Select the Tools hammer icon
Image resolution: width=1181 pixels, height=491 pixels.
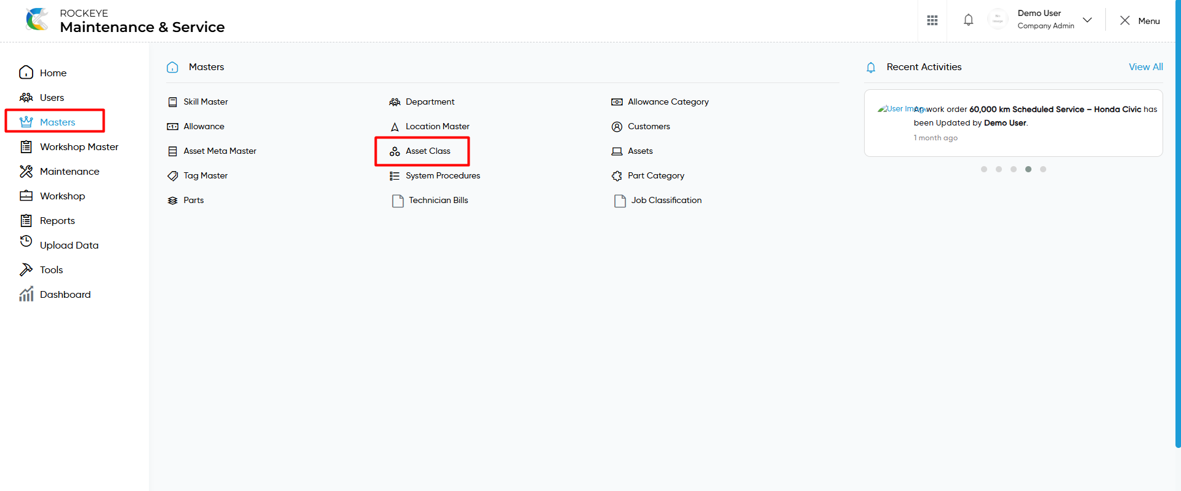[x=26, y=269]
